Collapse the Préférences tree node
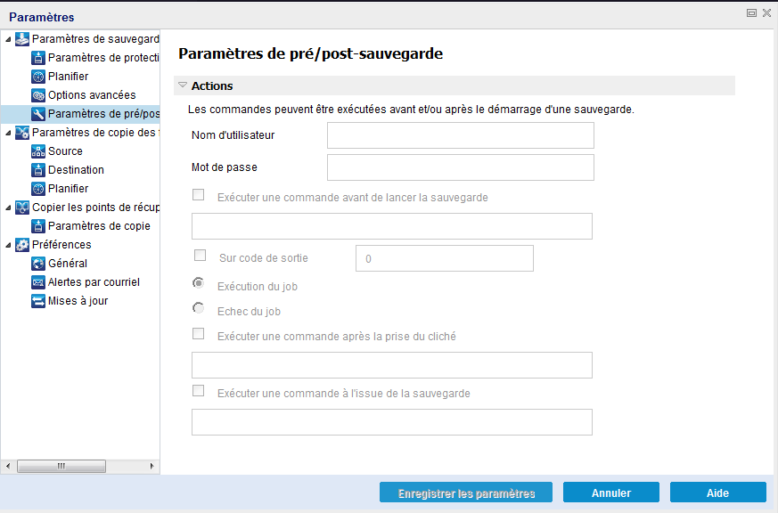This screenshot has height=513, width=778. (x=9, y=244)
